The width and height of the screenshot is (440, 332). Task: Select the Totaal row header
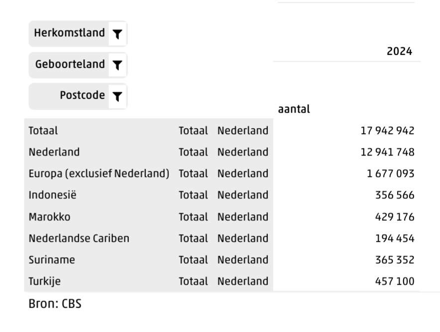[x=43, y=131]
